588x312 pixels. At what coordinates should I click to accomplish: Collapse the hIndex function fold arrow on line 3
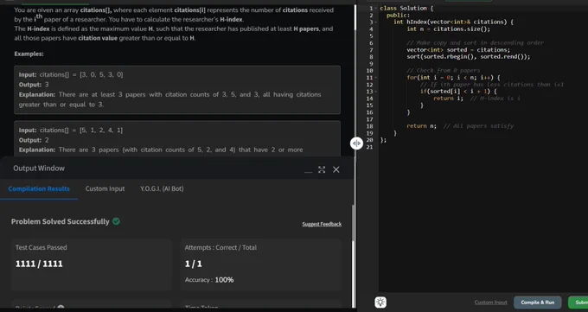coord(376,22)
